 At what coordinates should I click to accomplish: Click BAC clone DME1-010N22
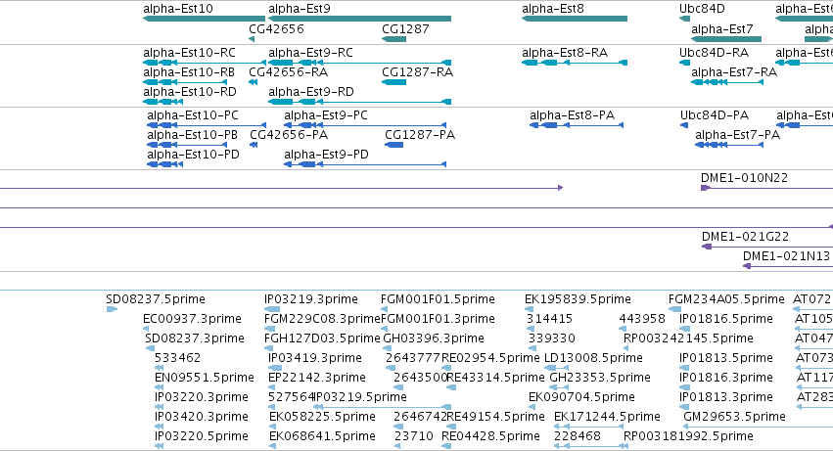pos(744,178)
